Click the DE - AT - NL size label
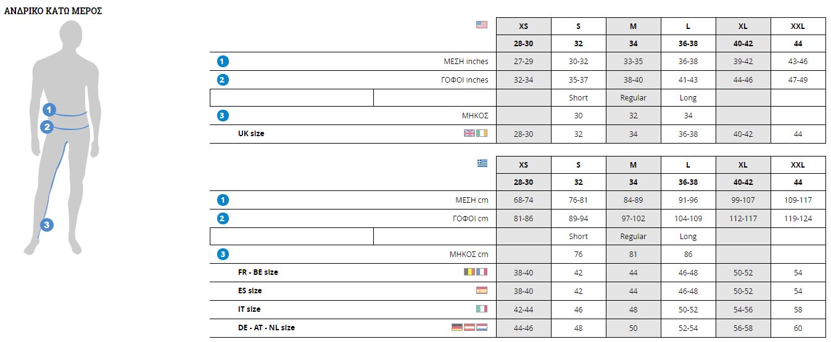Image resolution: width=831 pixels, height=342 pixels. pos(267,328)
